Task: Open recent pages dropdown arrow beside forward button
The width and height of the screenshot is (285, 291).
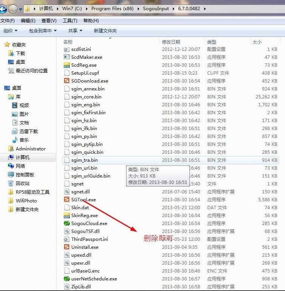Action: [x=20, y=9]
